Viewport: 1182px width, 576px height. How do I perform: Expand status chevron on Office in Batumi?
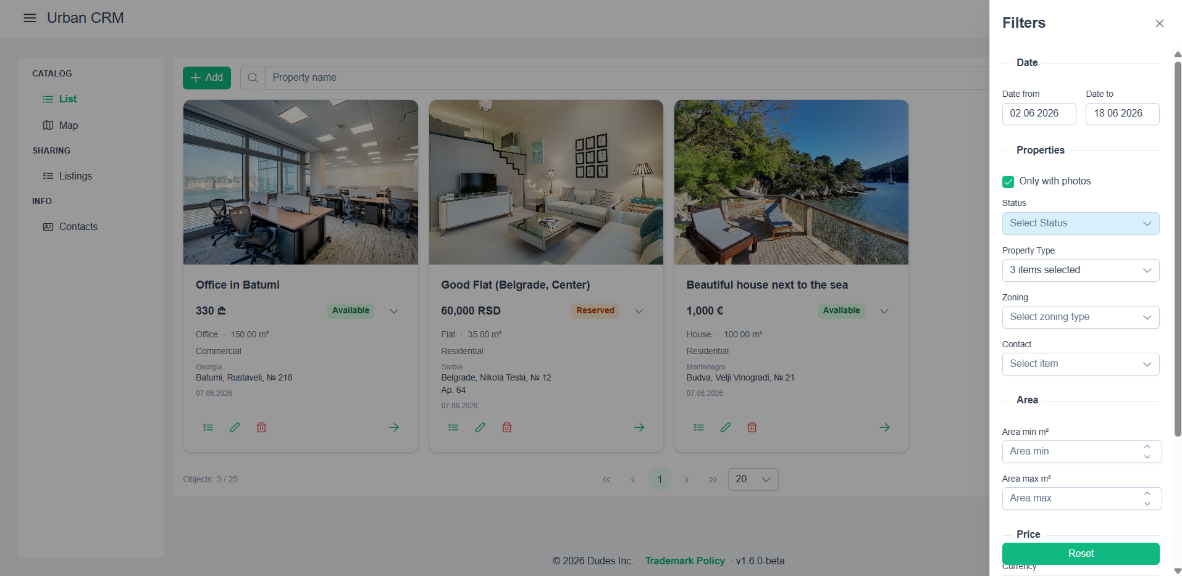pyautogui.click(x=394, y=311)
